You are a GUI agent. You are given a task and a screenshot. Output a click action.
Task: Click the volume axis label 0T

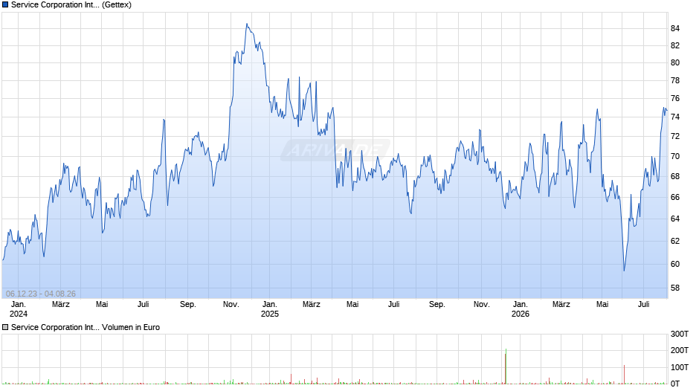coord(675,384)
